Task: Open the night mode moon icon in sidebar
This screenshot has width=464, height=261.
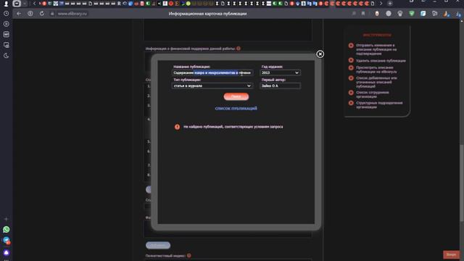Action: coord(7,56)
